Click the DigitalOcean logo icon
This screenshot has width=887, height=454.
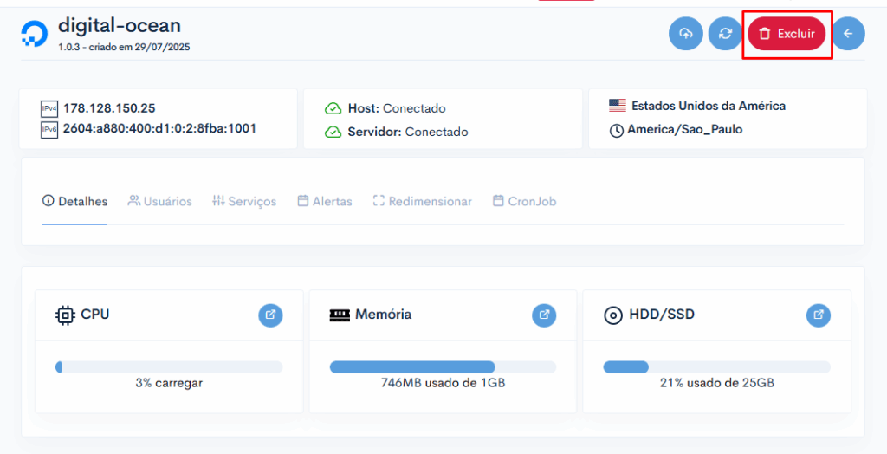(34, 34)
